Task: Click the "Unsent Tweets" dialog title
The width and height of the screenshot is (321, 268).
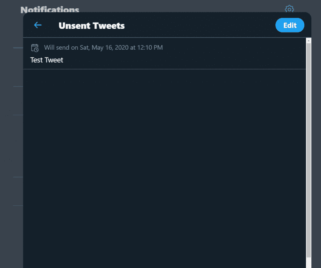Action: click(x=92, y=25)
